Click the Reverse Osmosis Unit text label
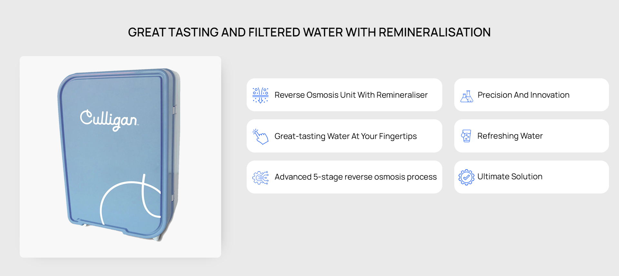 (351, 95)
